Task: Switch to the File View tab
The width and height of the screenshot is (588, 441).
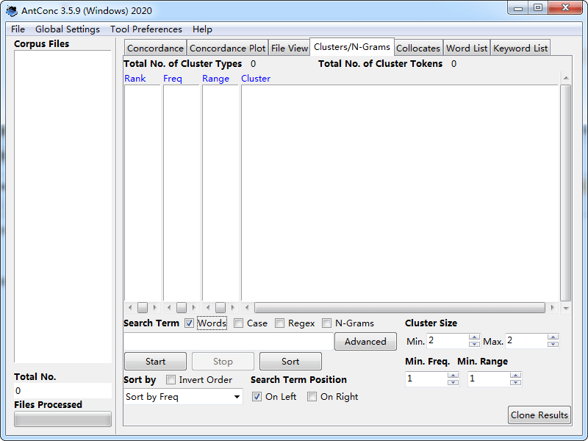Action: coord(289,47)
